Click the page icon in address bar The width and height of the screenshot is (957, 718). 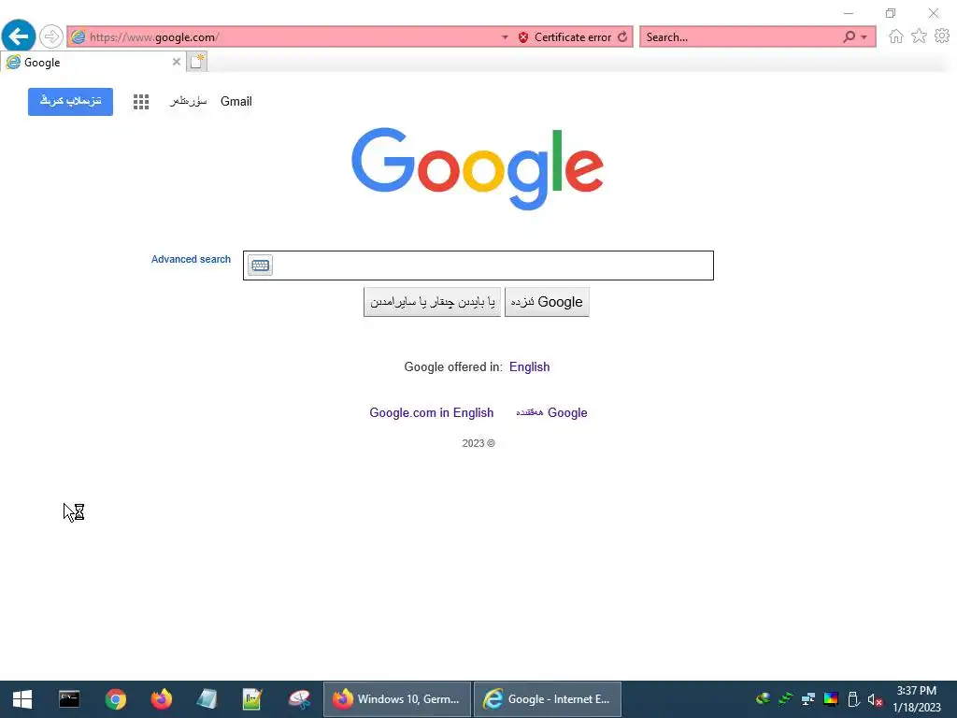[x=79, y=37]
